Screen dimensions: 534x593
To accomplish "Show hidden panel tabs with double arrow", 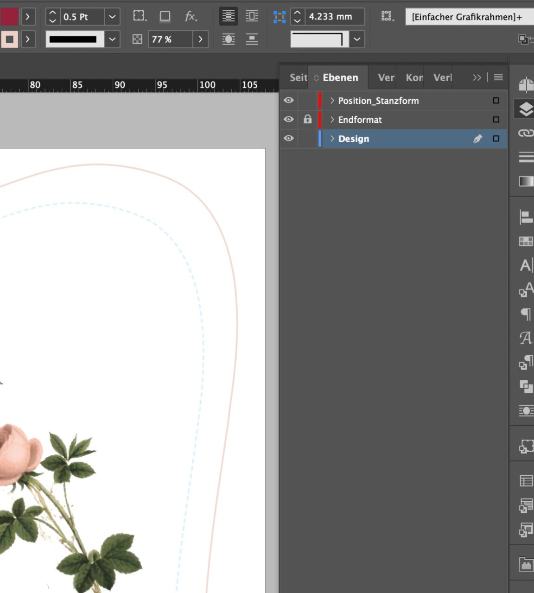I will (x=477, y=77).
